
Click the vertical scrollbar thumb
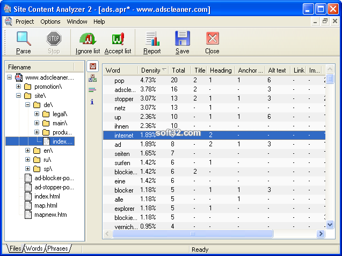[x=330, y=79]
